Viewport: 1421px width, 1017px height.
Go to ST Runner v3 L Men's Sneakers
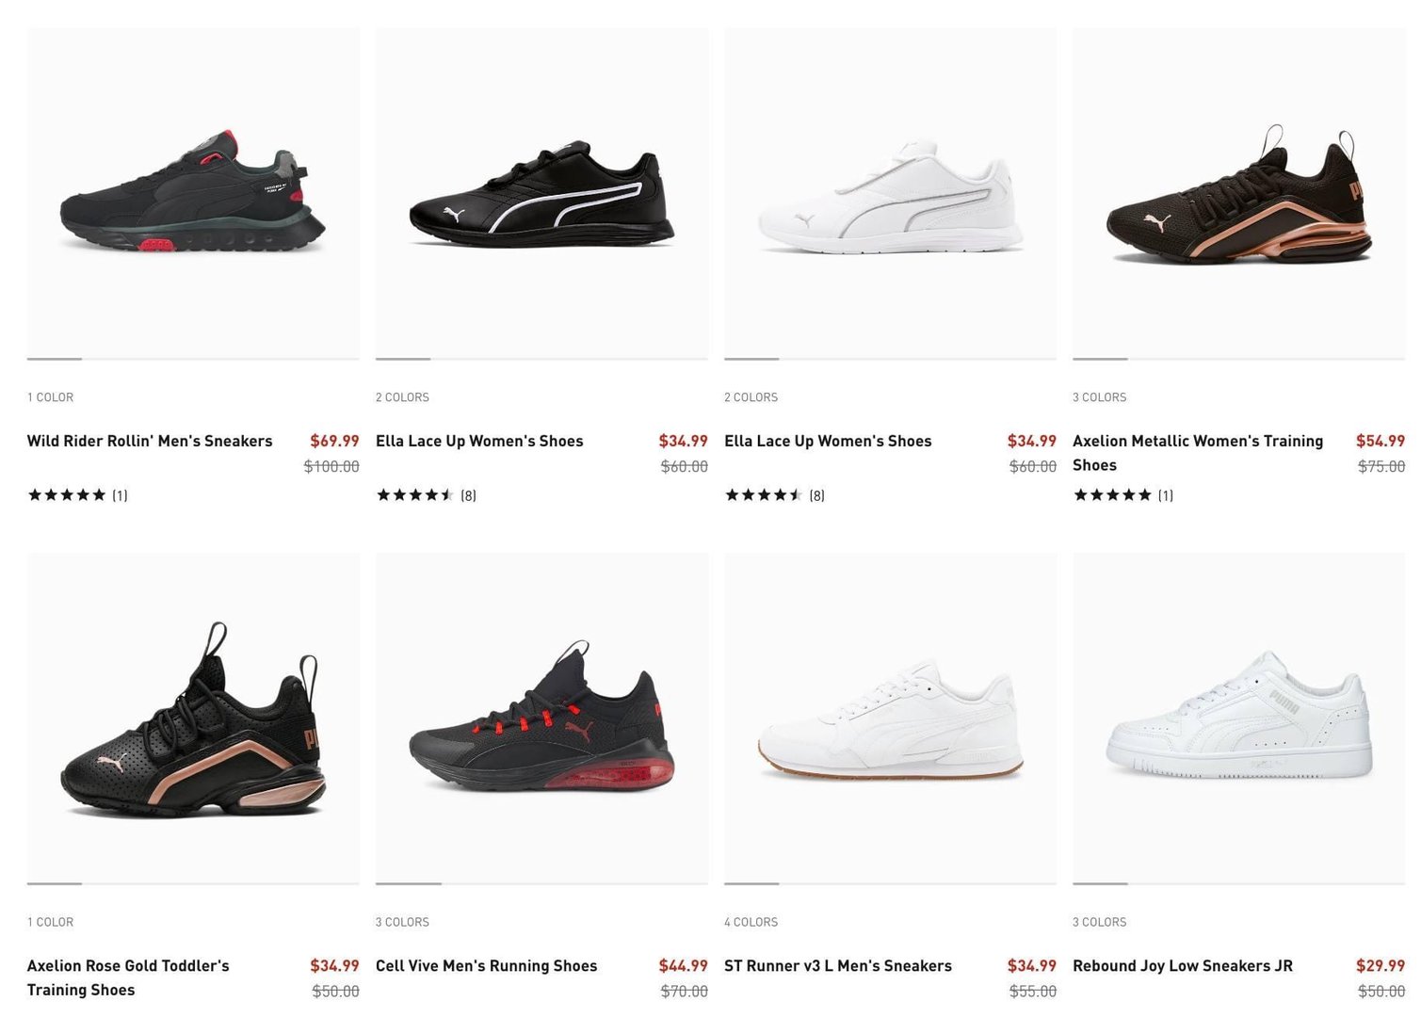click(x=837, y=965)
